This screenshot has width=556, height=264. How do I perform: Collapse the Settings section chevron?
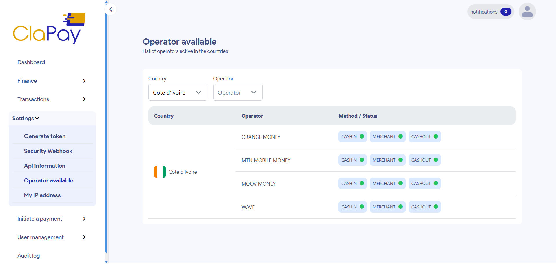[x=37, y=118]
